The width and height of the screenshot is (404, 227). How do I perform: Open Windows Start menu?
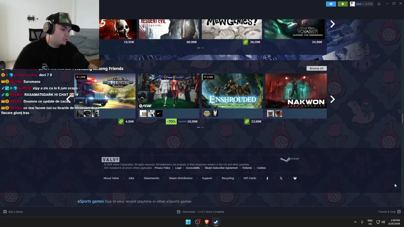point(188,222)
